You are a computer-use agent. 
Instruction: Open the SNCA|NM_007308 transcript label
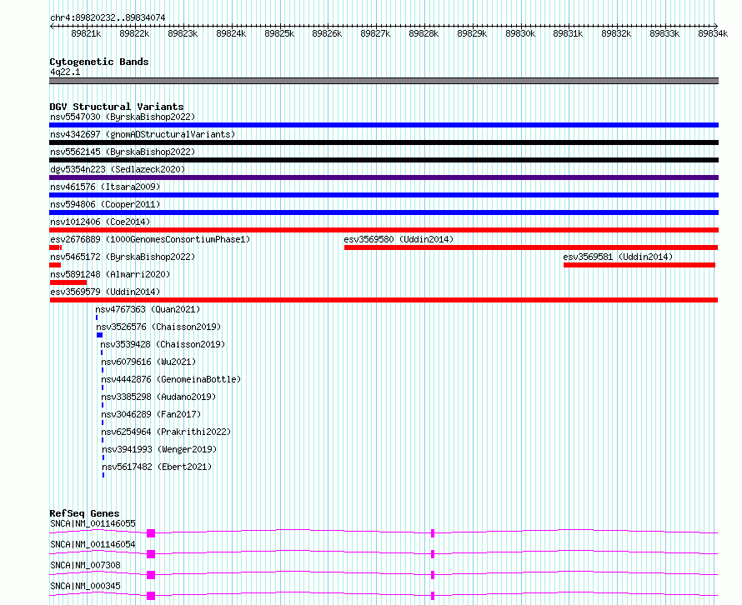85,565
